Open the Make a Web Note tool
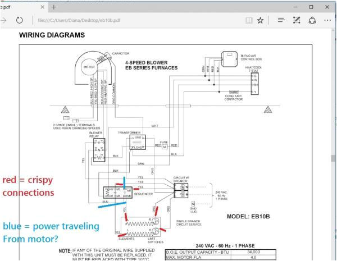Screen dimensions: 337x261 [x=298, y=21]
